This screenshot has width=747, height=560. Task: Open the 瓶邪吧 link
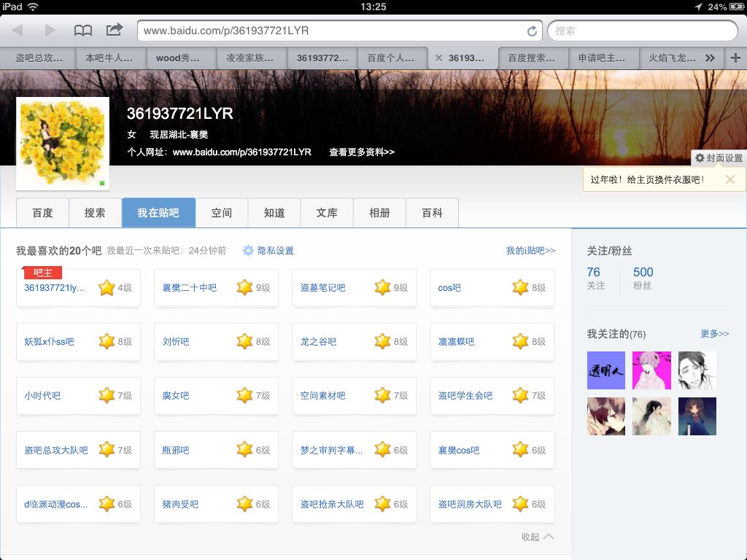click(x=175, y=450)
